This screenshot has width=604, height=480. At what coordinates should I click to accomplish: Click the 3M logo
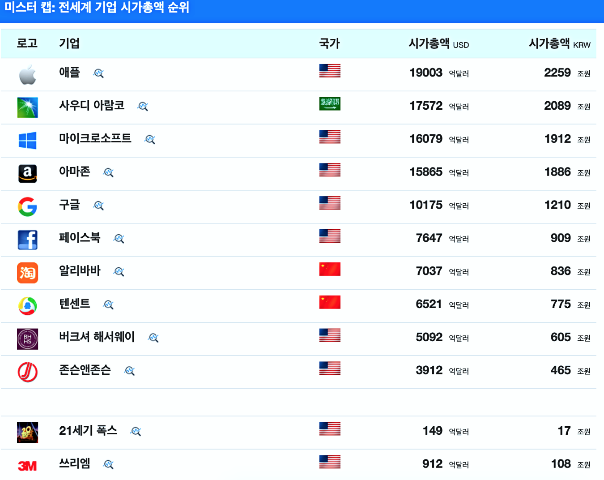(x=27, y=466)
